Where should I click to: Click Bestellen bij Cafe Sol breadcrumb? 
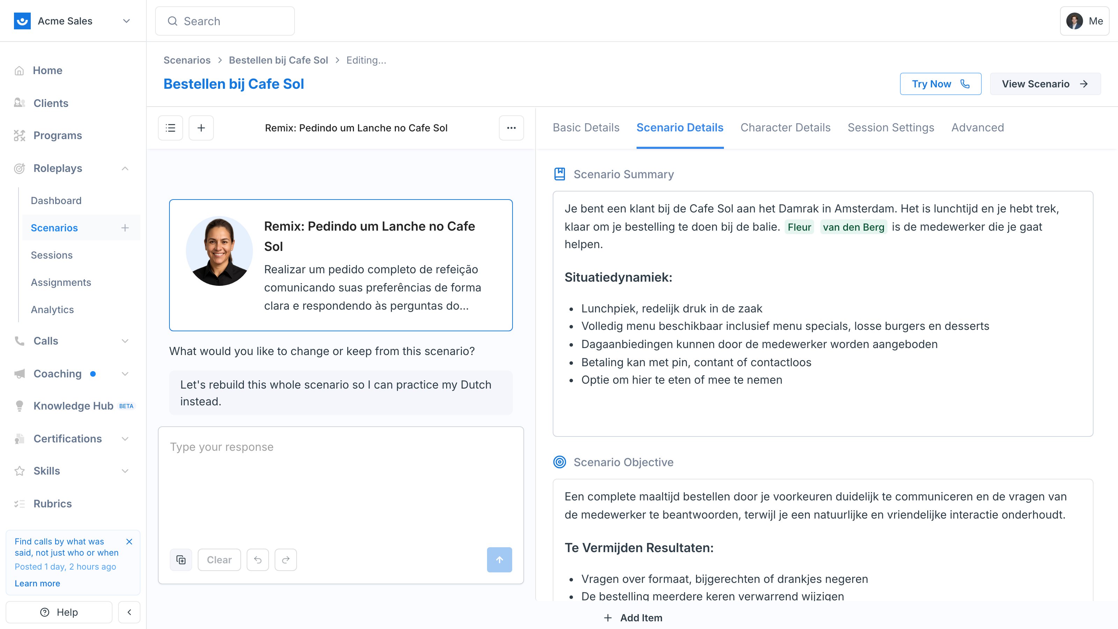coord(278,60)
